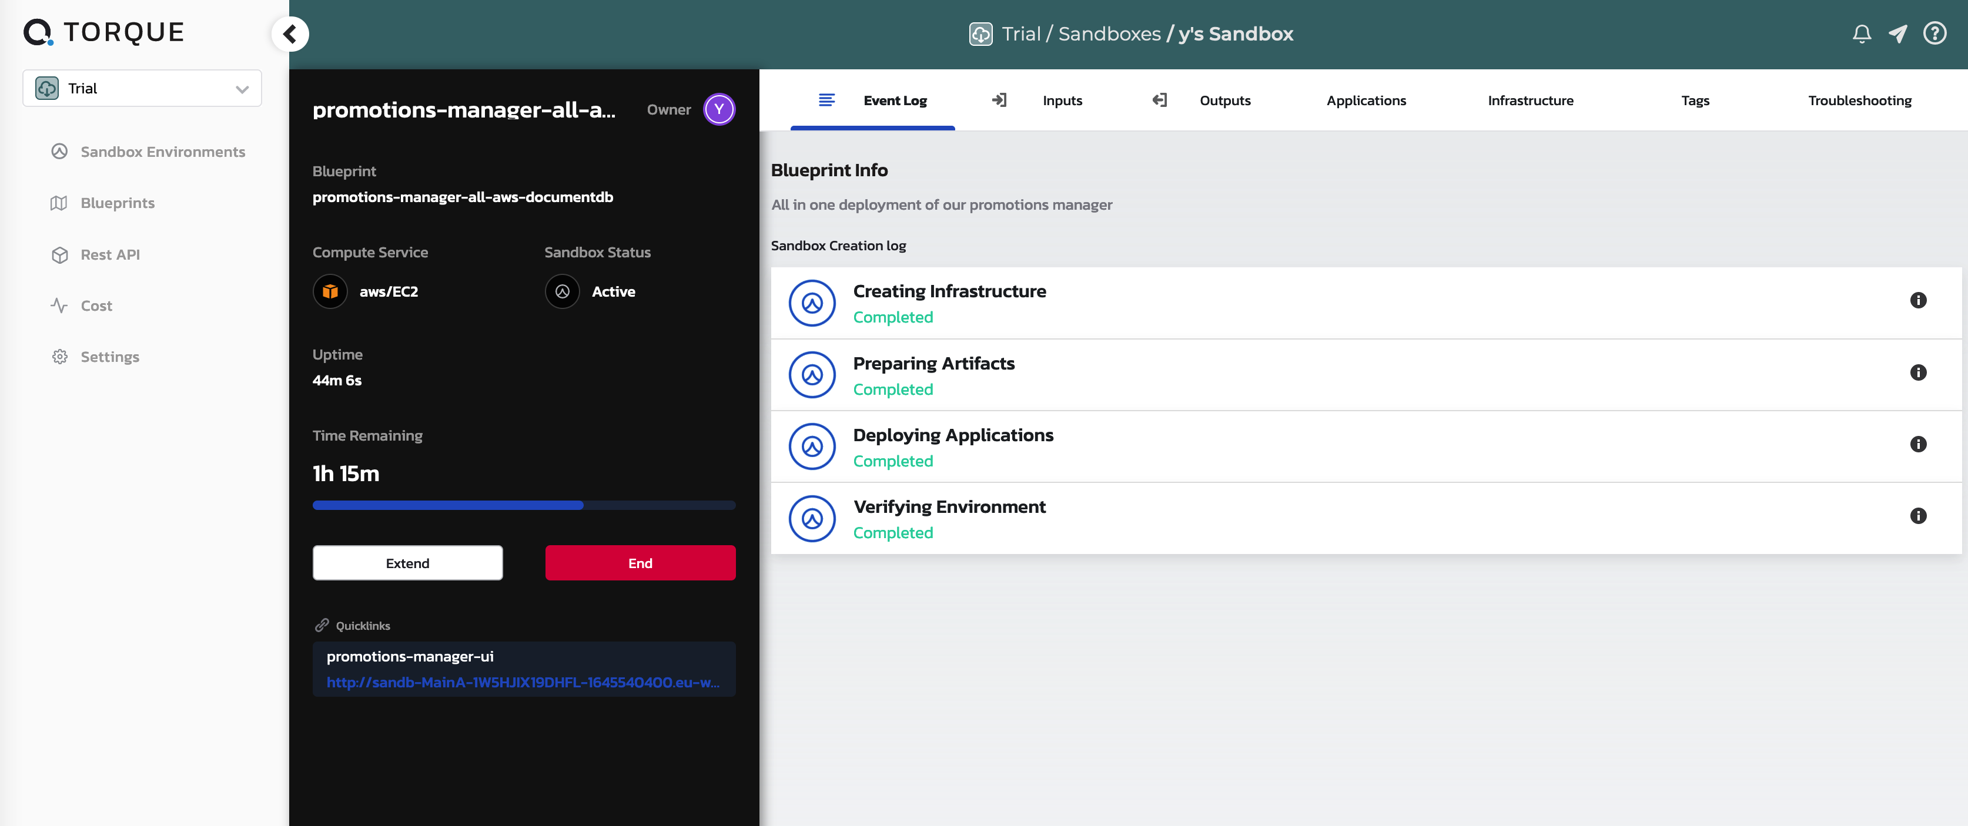The image size is (1968, 826).
Task: Click the promotions-manager-ui quicklink title
Action: [x=410, y=657]
